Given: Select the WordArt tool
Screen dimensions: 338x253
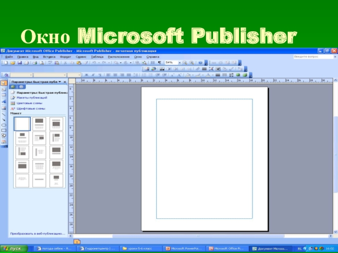Looking at the screenshot, I should (4, 102).
